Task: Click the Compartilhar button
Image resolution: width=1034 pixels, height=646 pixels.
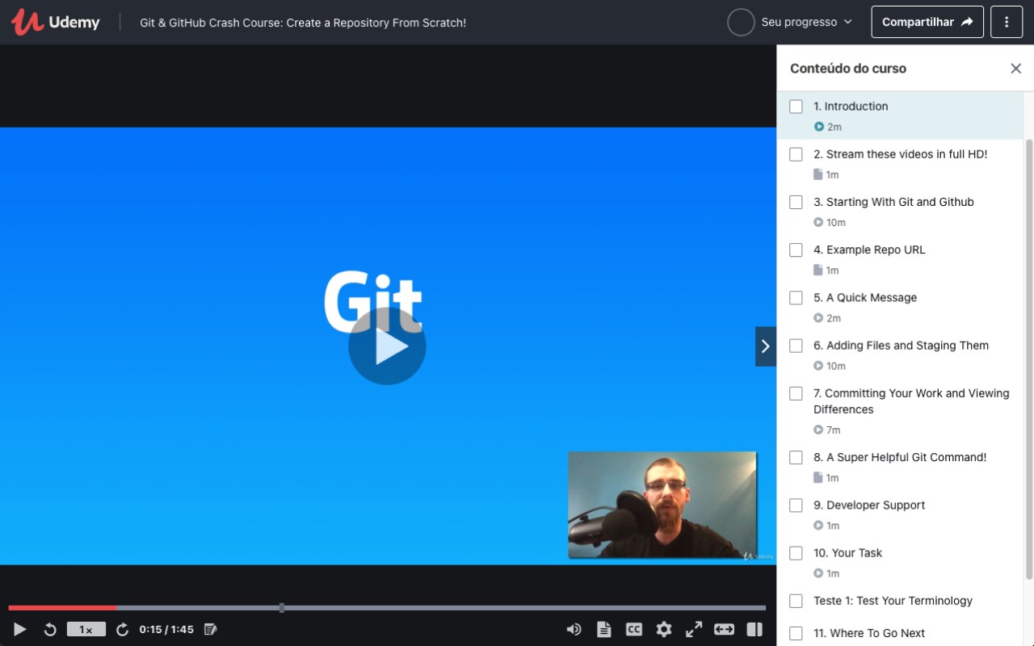Action: (927, 22)
